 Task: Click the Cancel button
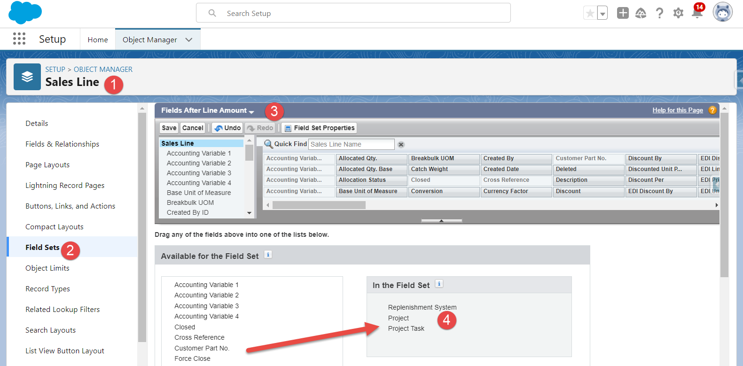pos(193,128)
